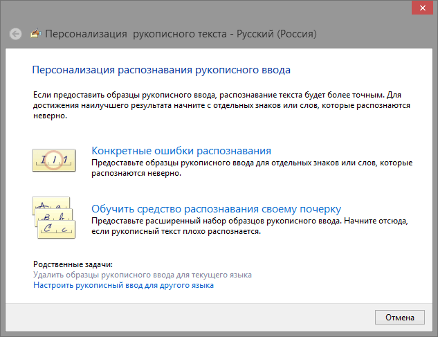Viewport: 438px width, 337px height.
Task: Click the back arrow button
Action: (16, 33)
